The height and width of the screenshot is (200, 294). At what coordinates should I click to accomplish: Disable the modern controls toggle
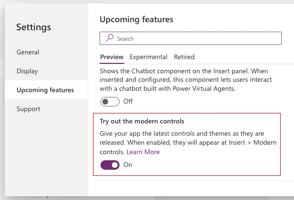(x=110, y=165)
